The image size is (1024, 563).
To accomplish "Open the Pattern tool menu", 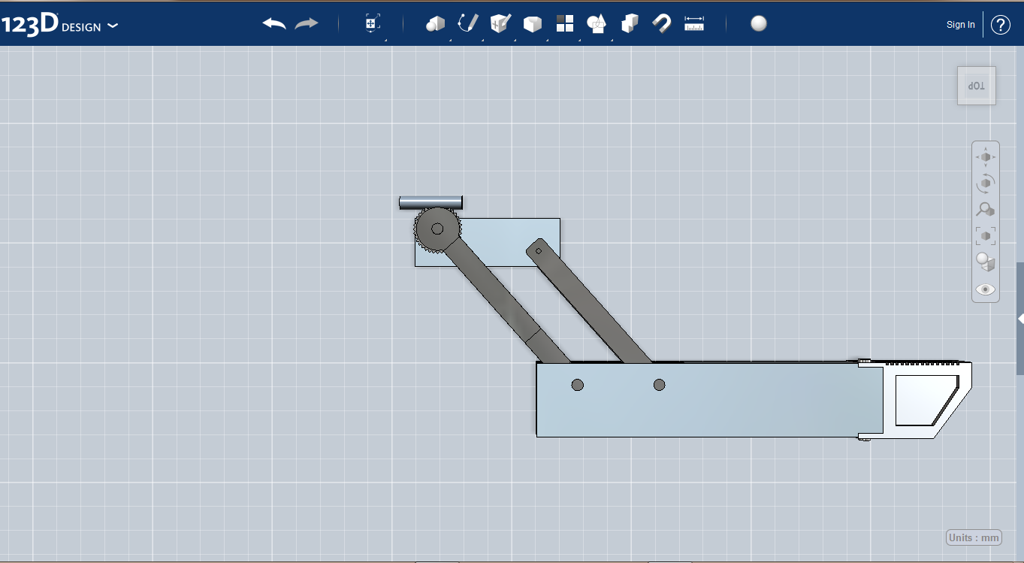I will coord(565,24).
